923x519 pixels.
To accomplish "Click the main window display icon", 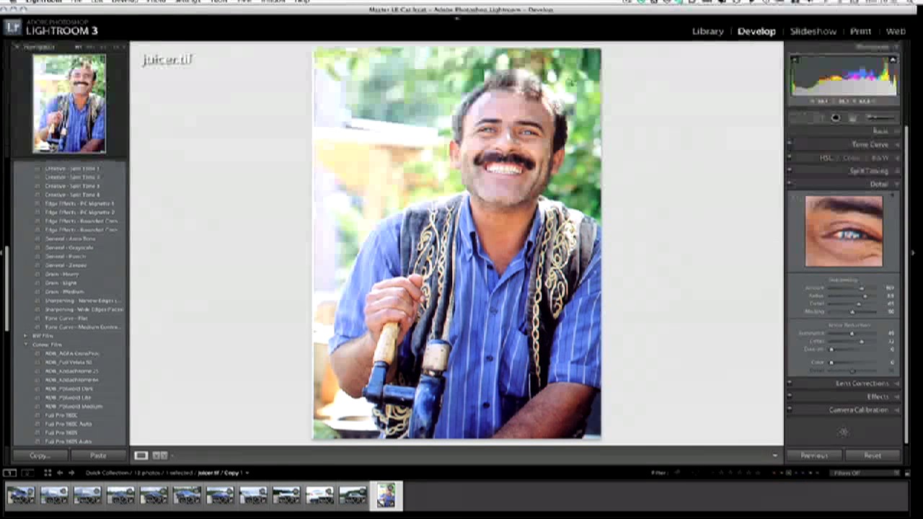I will click(x=9, y=473).
